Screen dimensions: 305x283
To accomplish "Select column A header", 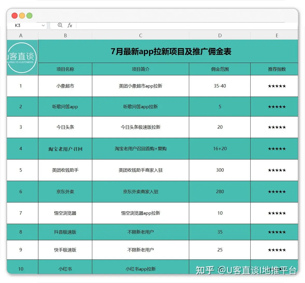I will pos(21,35).
